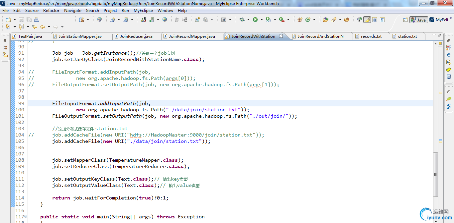Screen dimensions: 454x223
Task: Open the File menu
Action: [x=6, y=10]
